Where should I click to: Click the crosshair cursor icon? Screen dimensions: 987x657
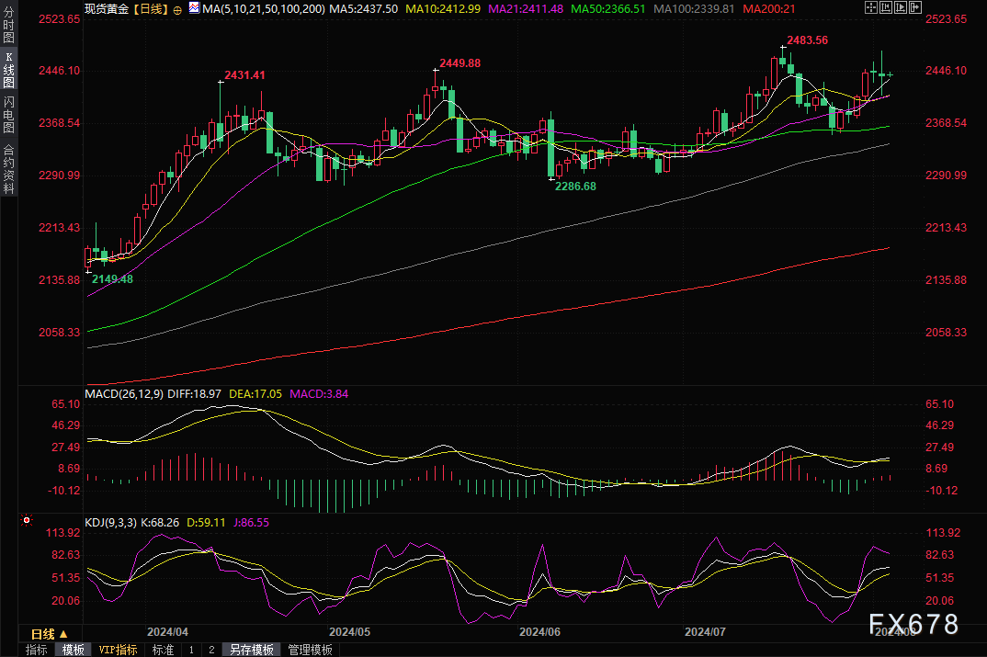point(871,7)
